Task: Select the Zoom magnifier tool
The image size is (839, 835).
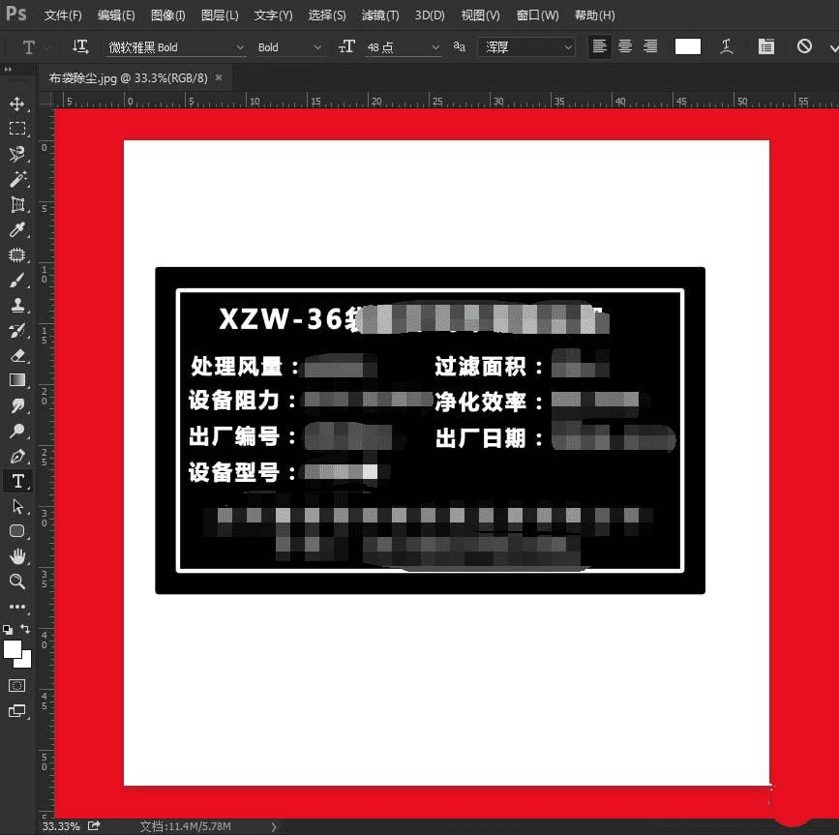Action: click(17, 582)
